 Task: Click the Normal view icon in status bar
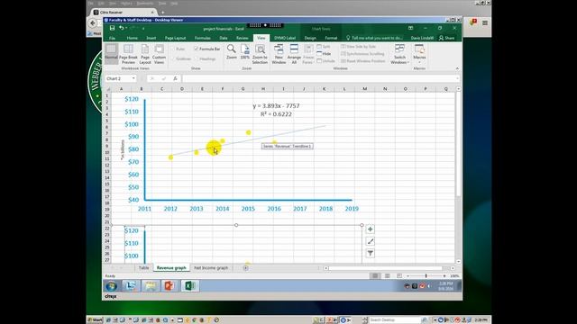click(375, 275)
